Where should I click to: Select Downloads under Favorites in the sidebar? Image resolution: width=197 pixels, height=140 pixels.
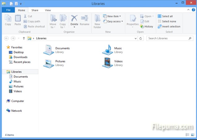pyautogui.click(x=20, y=57)
